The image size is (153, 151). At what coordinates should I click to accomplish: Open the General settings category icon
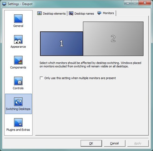click(x=18, y=18)
